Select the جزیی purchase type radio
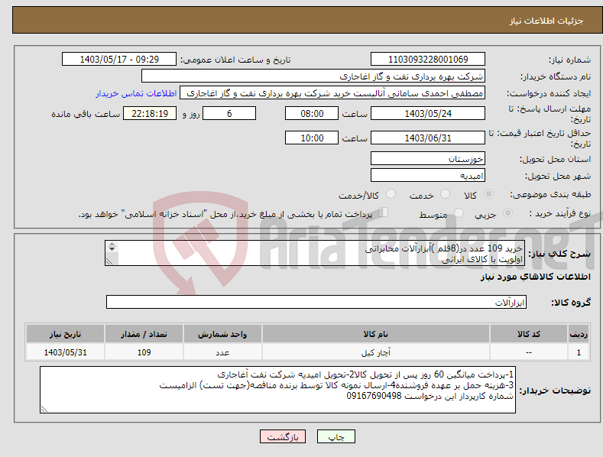 (507, 213)
